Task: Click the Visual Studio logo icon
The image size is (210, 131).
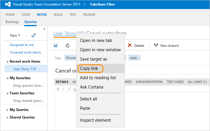Action: tap(8, 4)
